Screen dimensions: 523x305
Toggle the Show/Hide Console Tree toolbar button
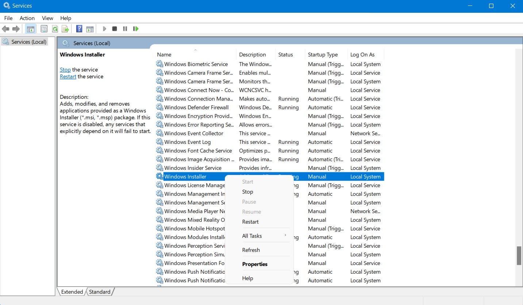click(x=30, y=28)
